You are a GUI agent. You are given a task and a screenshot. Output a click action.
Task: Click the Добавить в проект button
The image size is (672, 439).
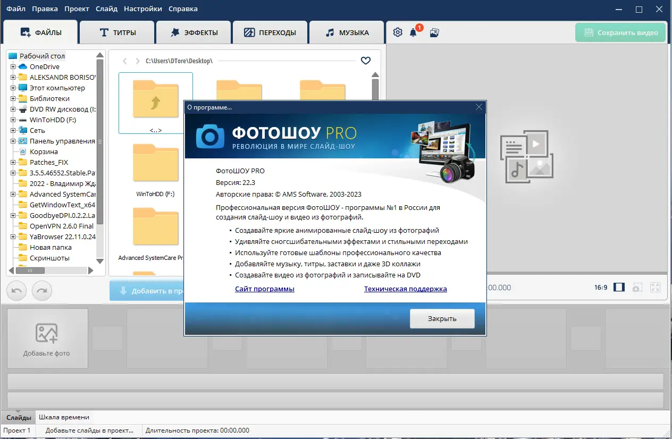[x=147, y=291]
